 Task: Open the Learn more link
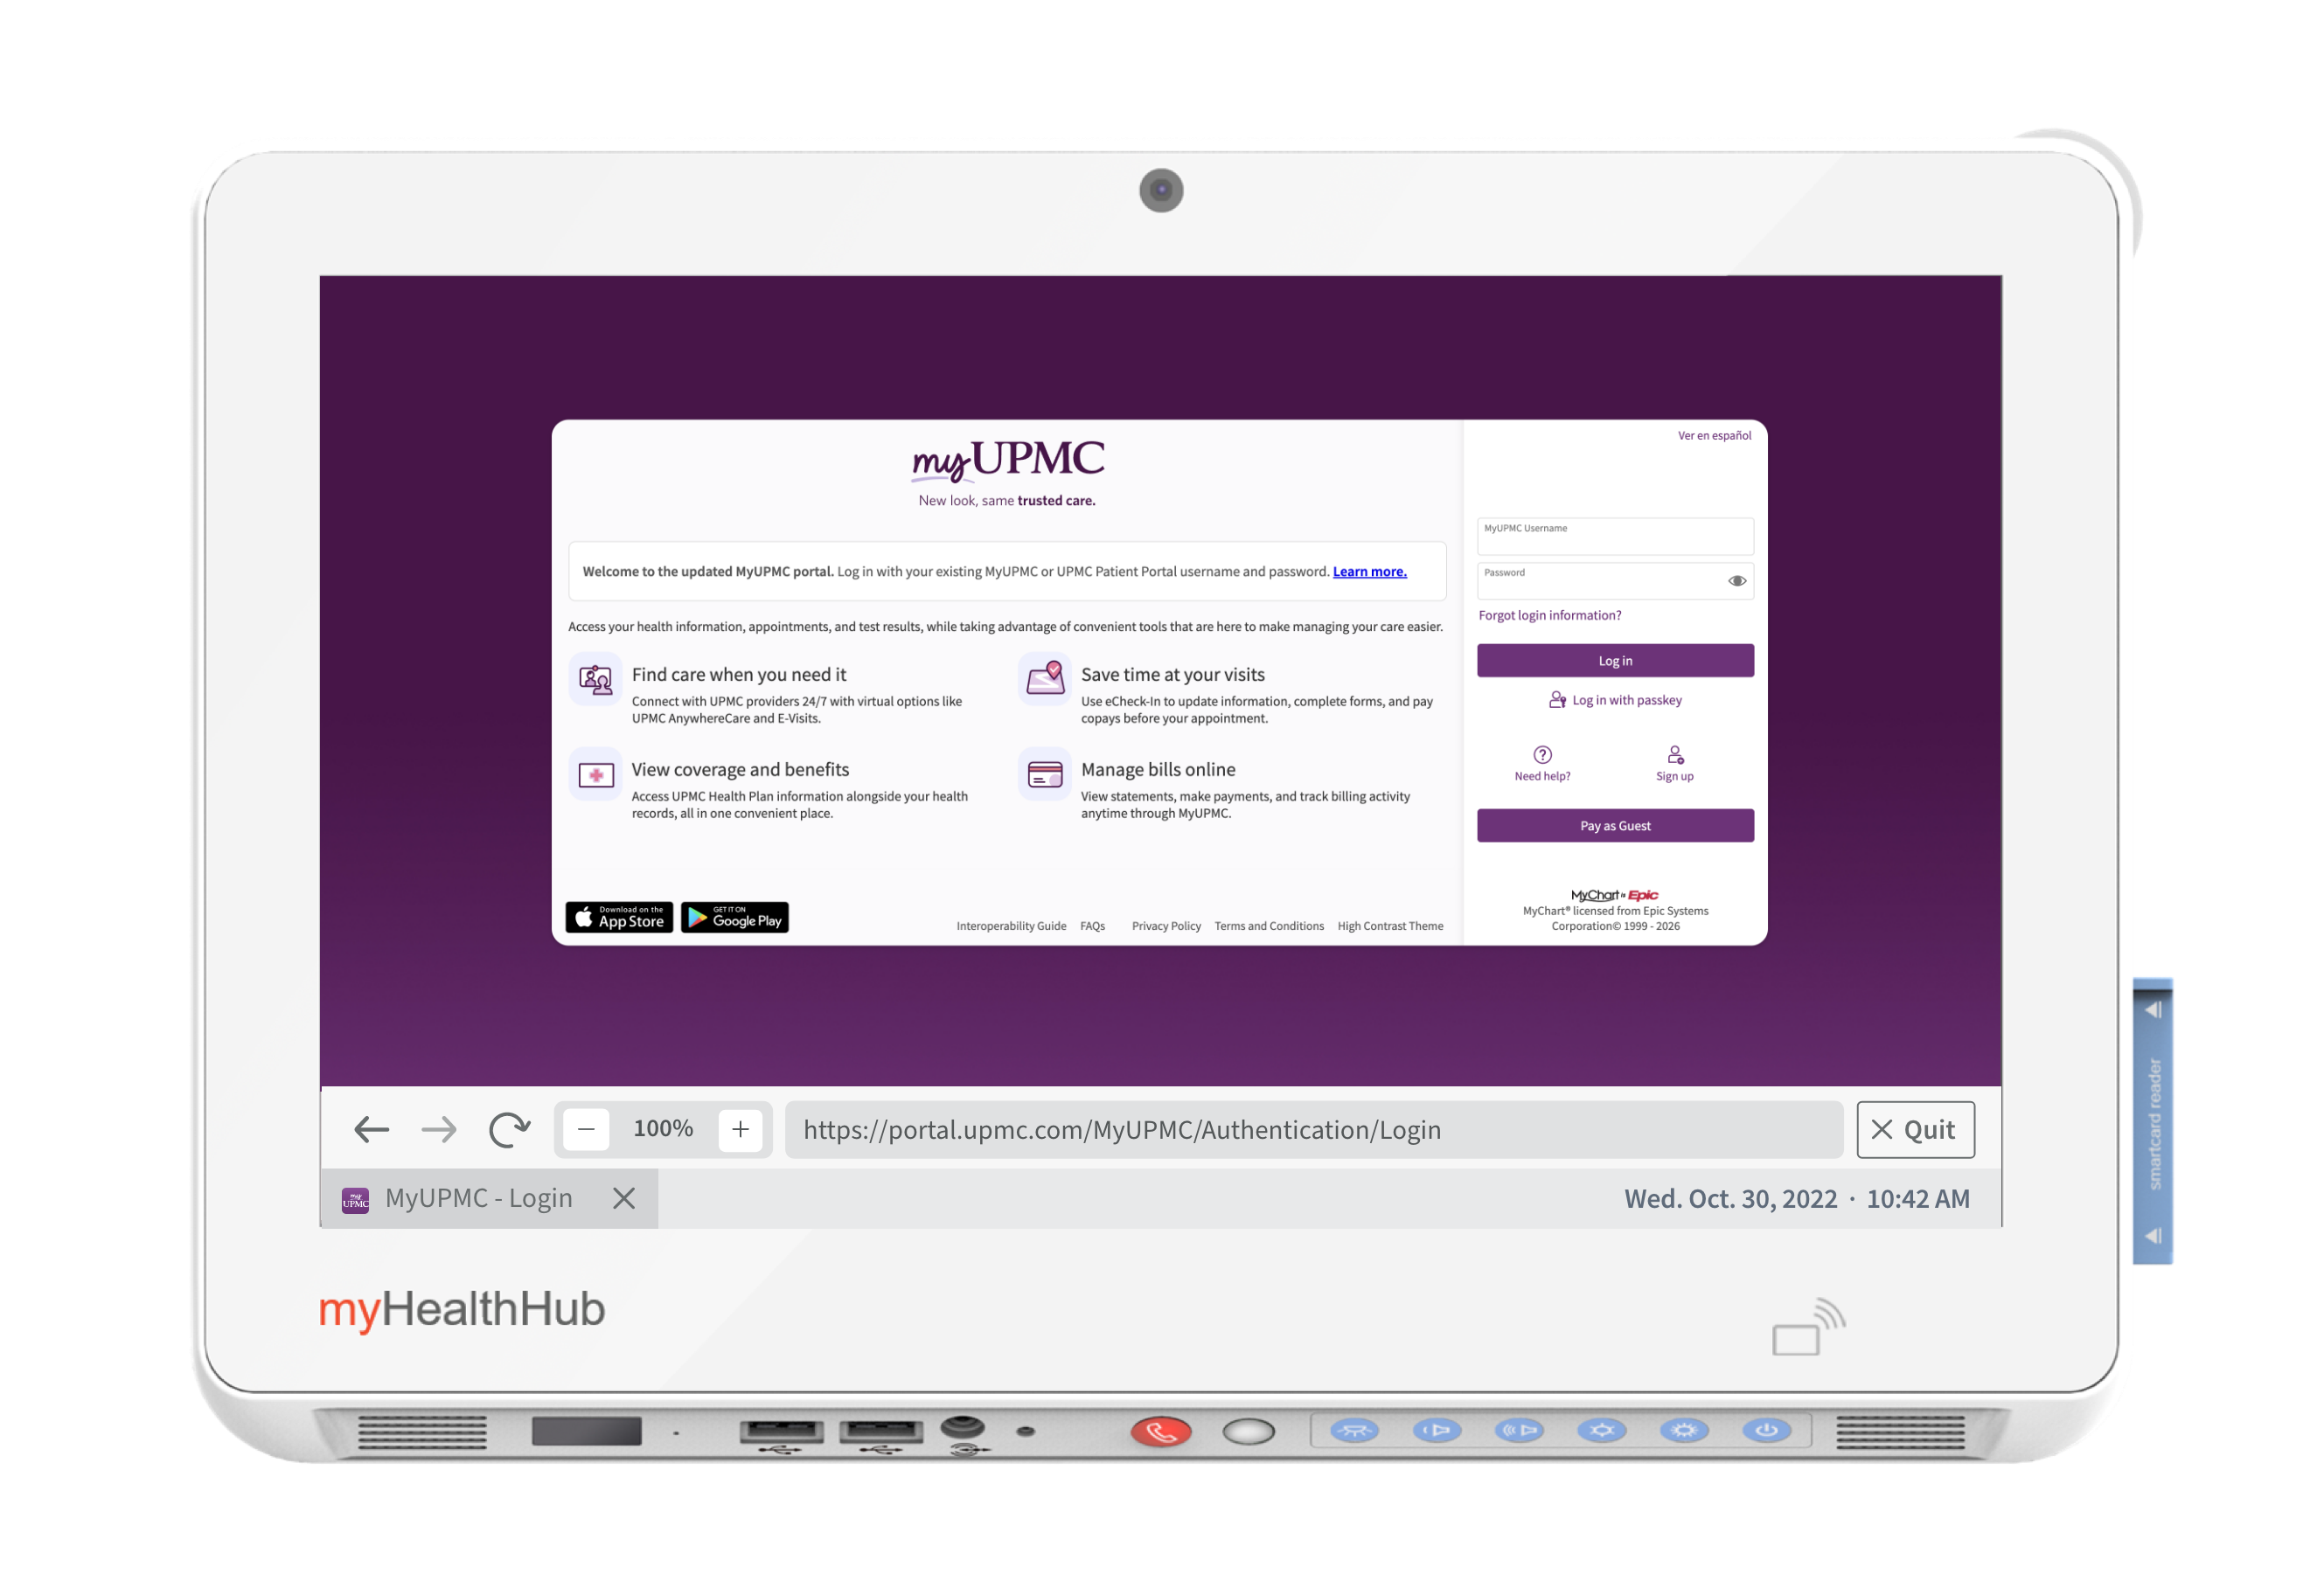click(1369, 571)
